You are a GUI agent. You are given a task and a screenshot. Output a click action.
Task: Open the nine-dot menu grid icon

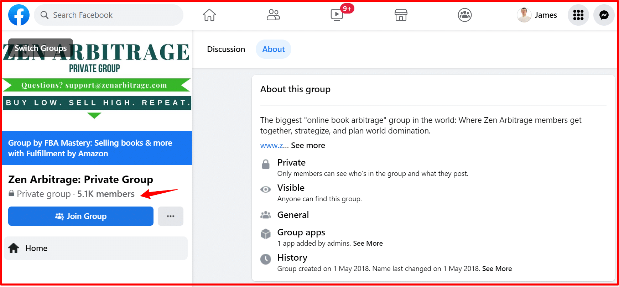click(x=578, y=15)
